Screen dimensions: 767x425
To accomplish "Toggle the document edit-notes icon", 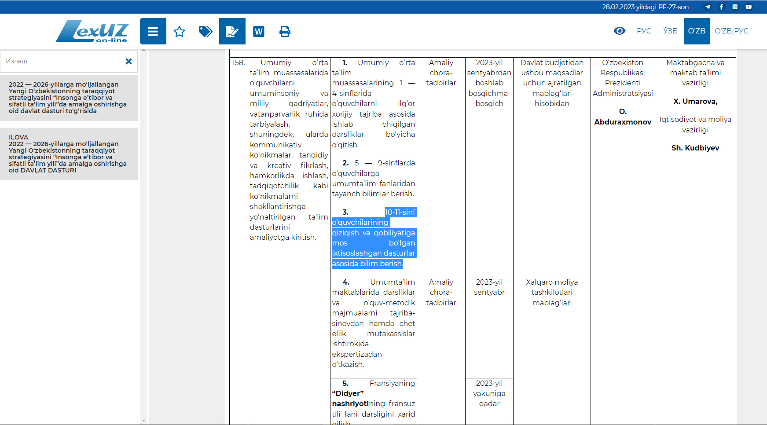I will [232, 31].
